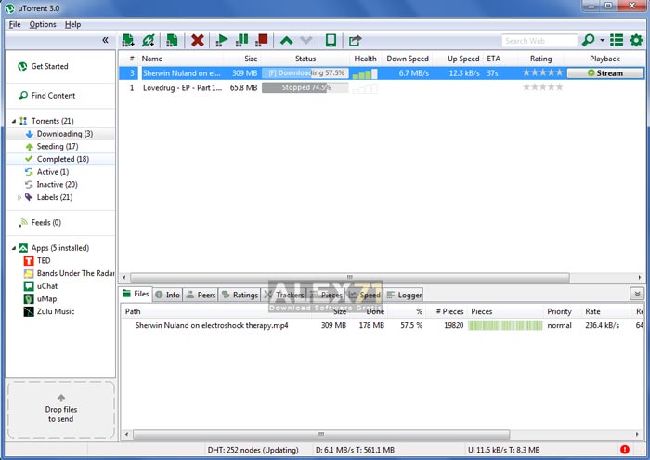Rate the Lovedrug torrent with stars
This screenshot has height=460, width=650.
click(542, 87)
